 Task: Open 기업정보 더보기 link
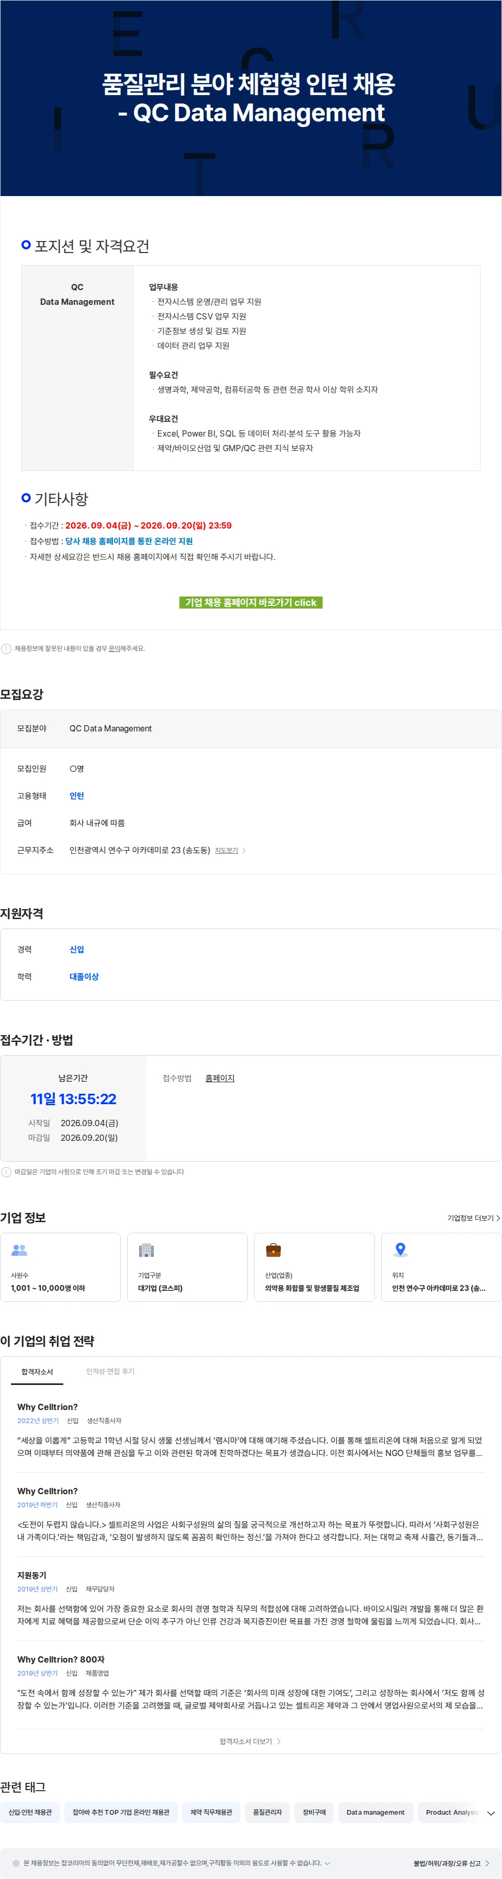pos(474,1218)
